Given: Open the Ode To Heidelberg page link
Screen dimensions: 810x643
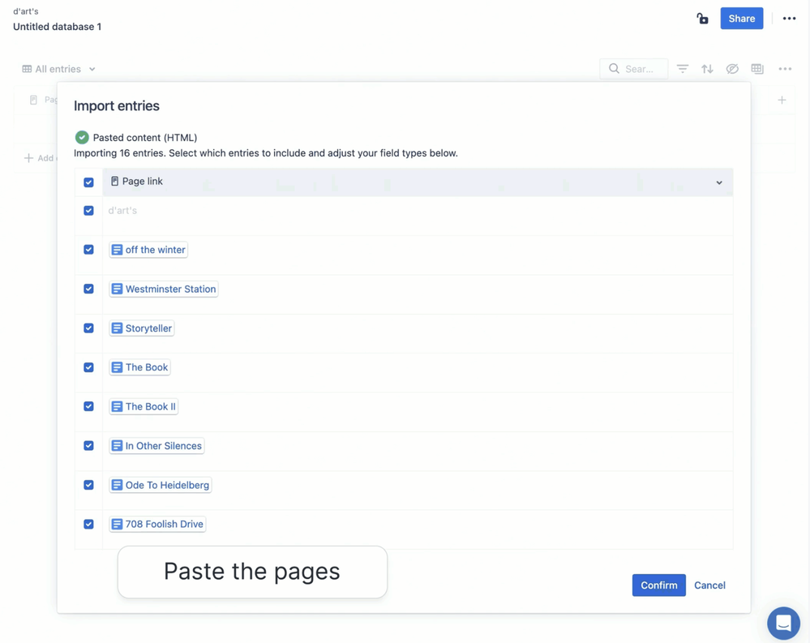Looking at the screenshot, I should click(161, 486).
